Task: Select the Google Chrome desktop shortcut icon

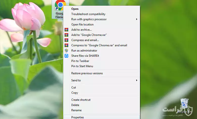Action: point(60,9)
